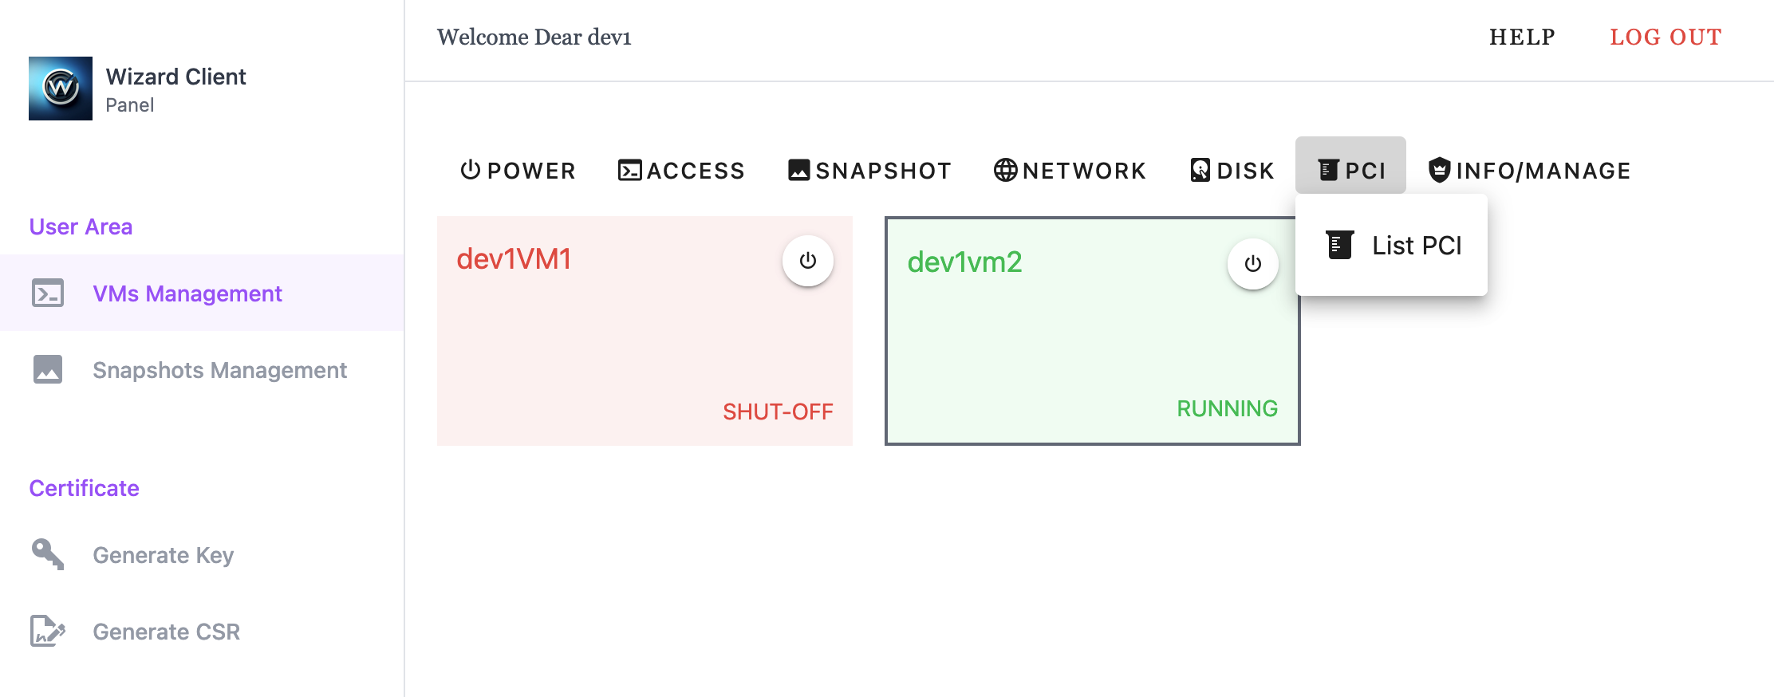Image resolution: width=1774 pixels, height=697 pixels.
Task: Click the terminal icon beside VMs Management
Action: coord(48,293)
